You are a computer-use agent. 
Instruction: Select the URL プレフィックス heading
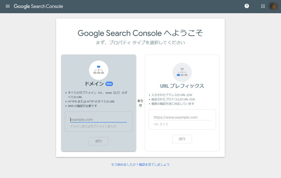pyautogui.click(x=182, y=86)
